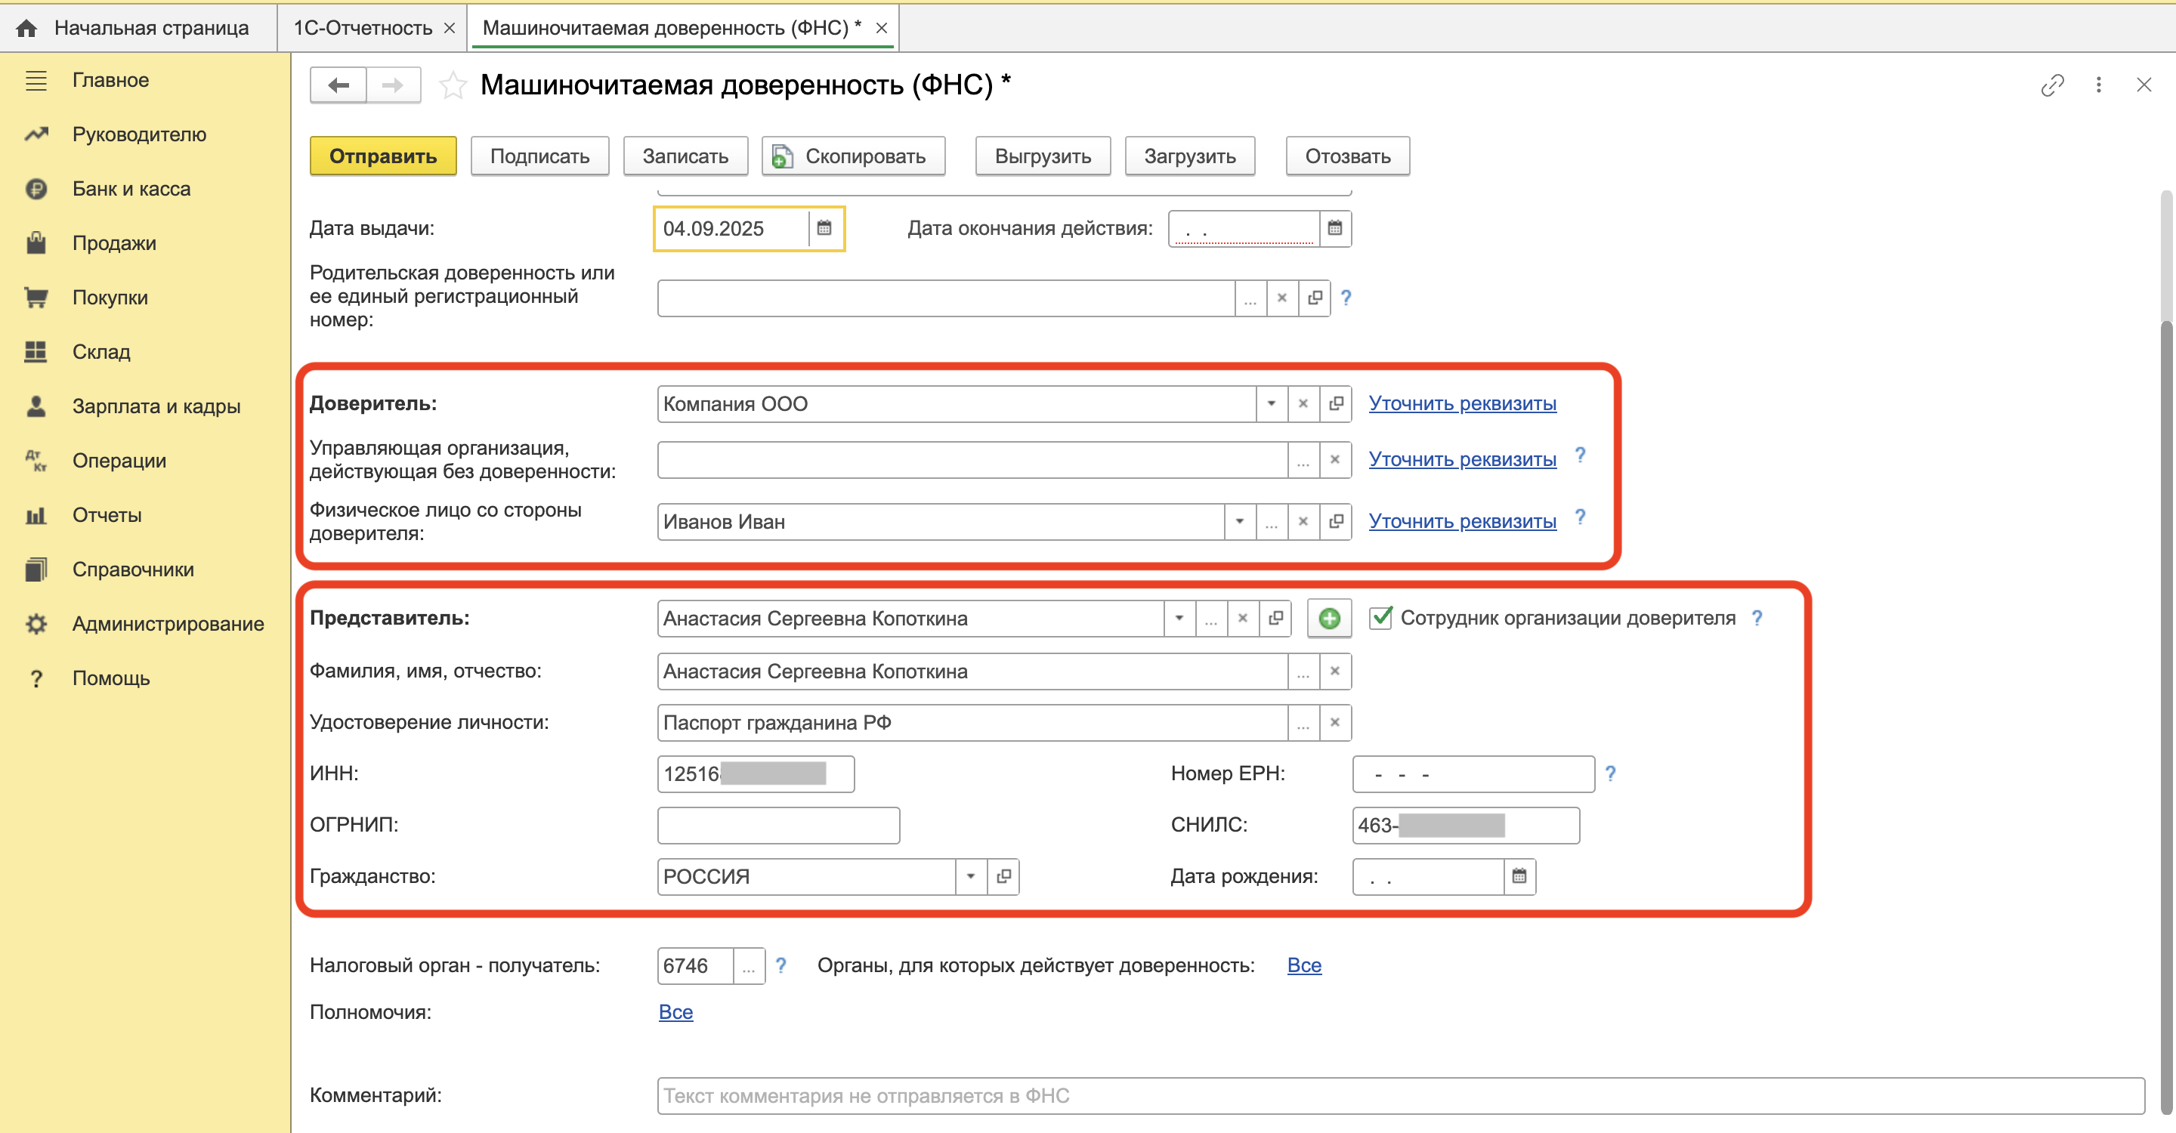Click the copy link chain icon
Image resolution: width=2176 pixels, height=1133 pixels.
click(2052, 85)
